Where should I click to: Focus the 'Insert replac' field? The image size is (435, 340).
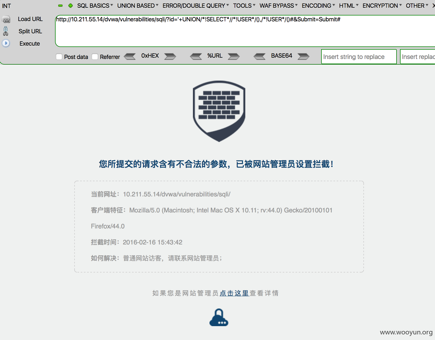tap(418, 57)
